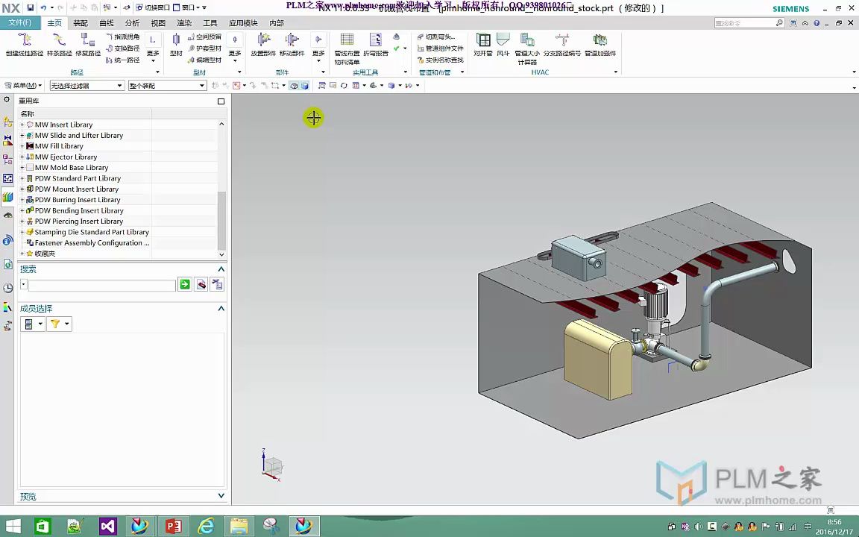Select the 放置部件 place part tool
The width and height of the screenshot is (859, 537).
[263, 45]
